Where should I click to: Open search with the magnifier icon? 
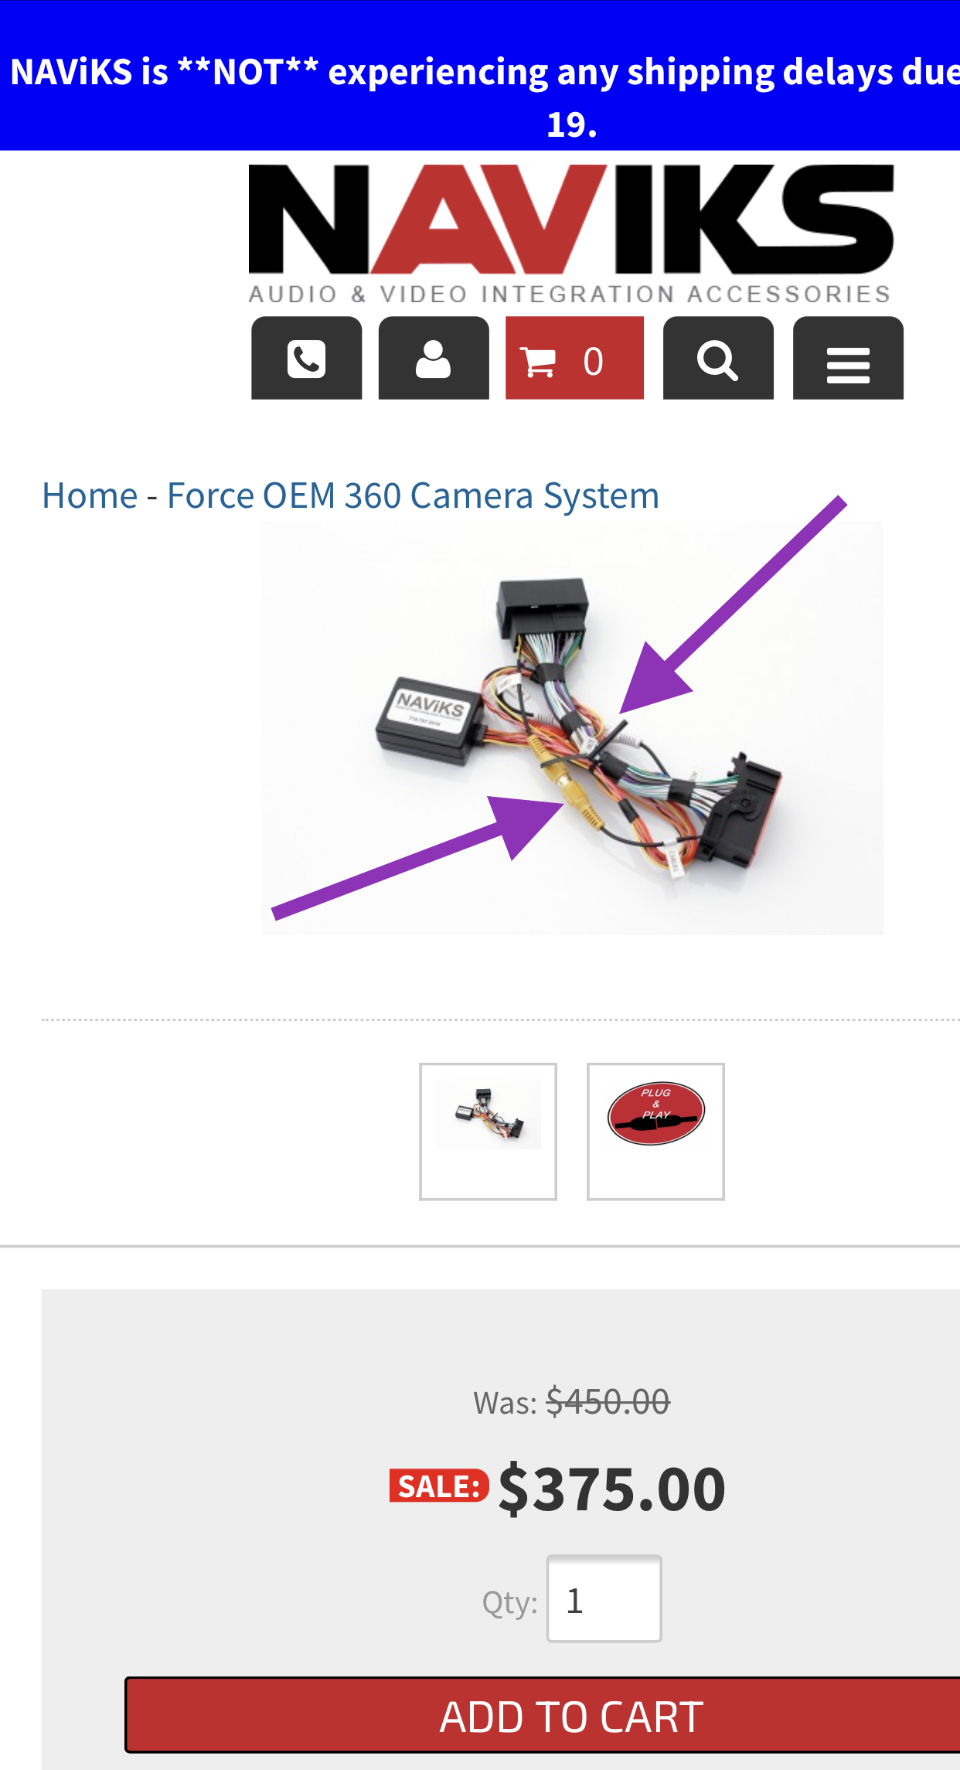point(718,358)
